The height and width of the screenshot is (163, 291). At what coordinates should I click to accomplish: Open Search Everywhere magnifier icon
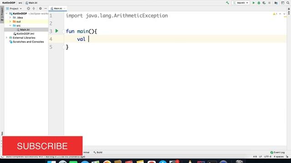(x=288, y=3)
